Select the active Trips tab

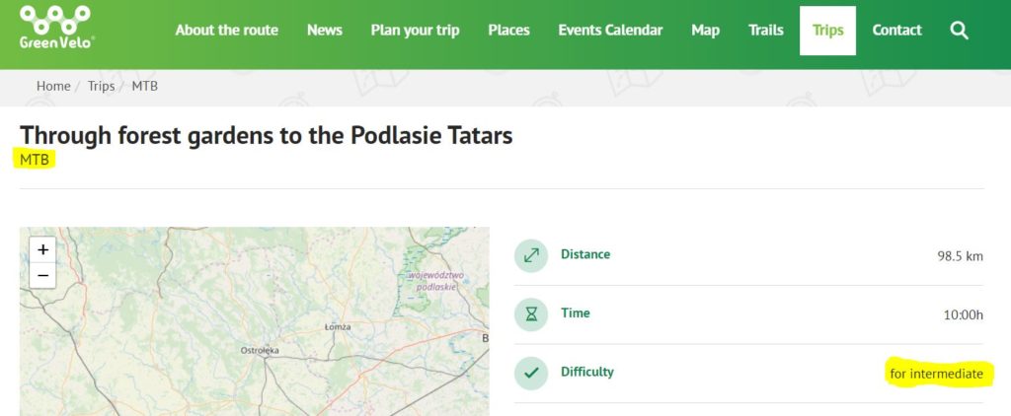click(828, 31)
